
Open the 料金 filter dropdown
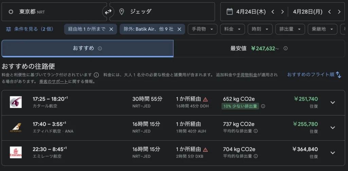[x=232, y=29]
